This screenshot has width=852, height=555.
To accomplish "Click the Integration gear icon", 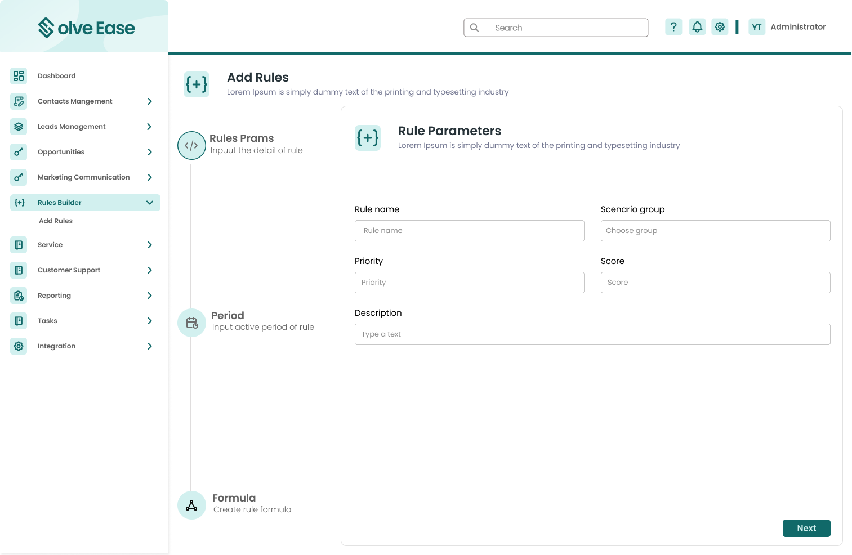I will (x=19, y=346).
